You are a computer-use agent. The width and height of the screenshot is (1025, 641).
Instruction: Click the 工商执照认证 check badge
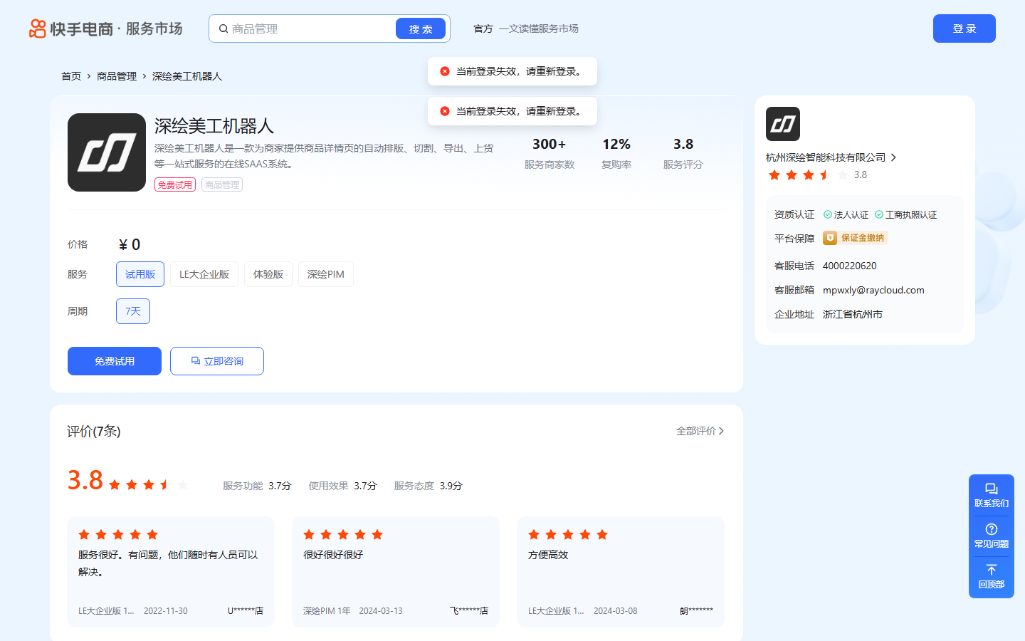(x=905, y=214)
